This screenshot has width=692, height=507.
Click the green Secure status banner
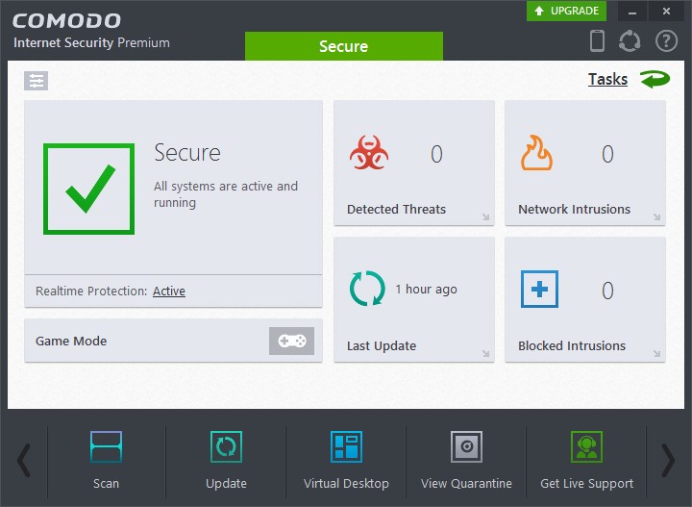coord(344,46)
